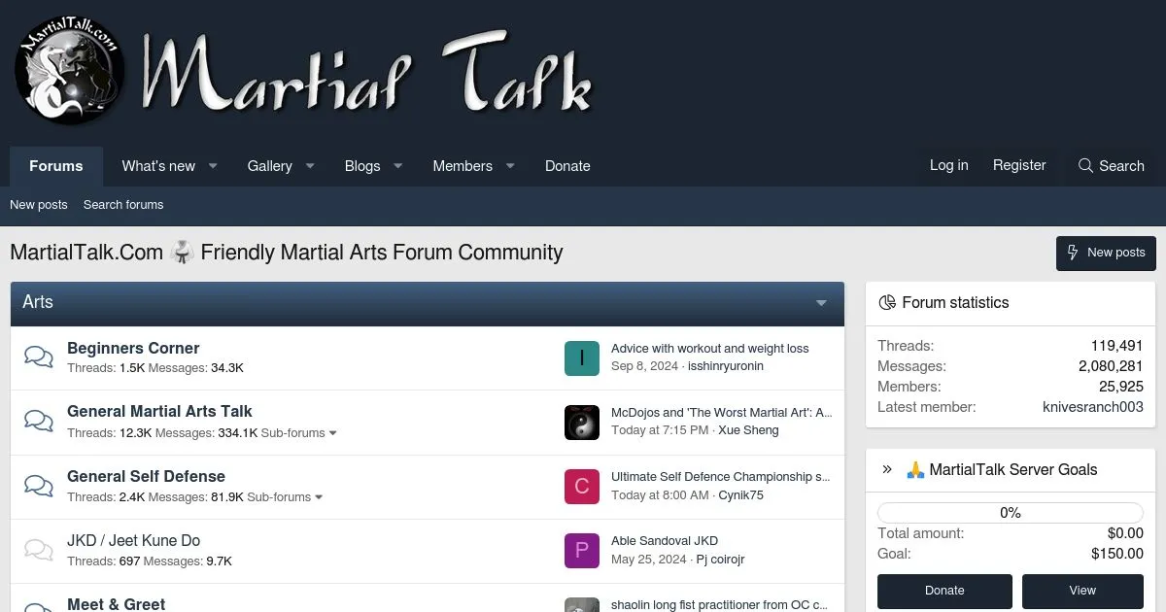This screenshot has width=1166, height=612.
Task: Click latest member knivesranch003
Action: [x=1092, y=407]
